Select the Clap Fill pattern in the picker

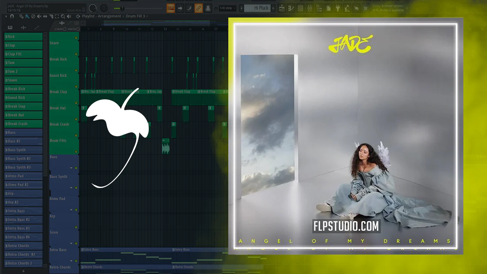tap(23, 54)
